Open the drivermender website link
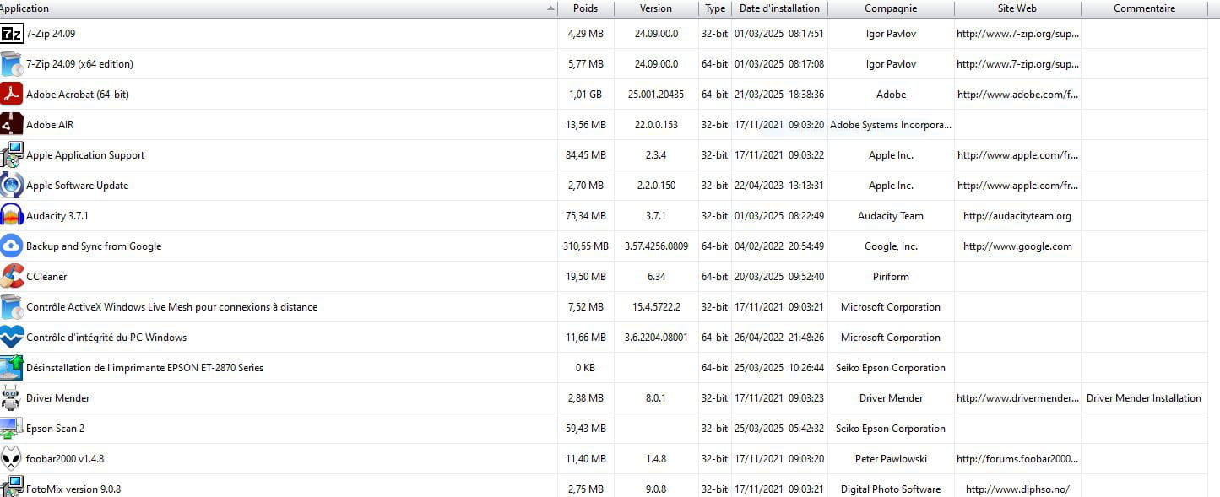Screen dimensions: 1220x497 1017,398
